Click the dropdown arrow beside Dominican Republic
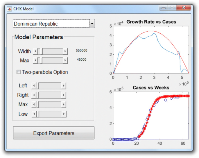 [92, 24]
